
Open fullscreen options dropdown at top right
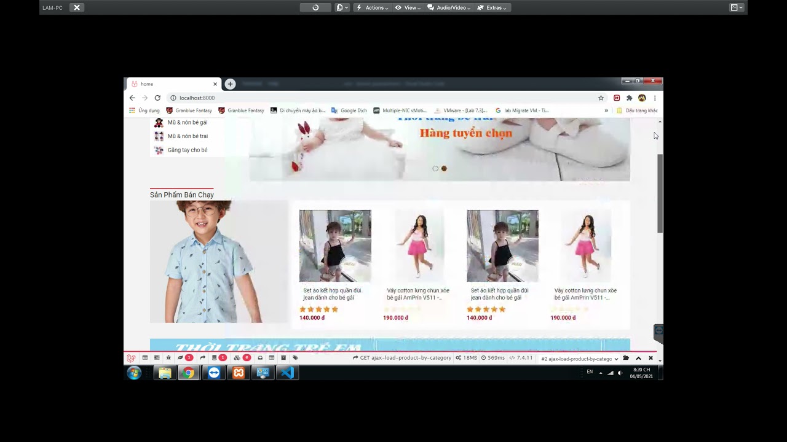coord(737,7)
